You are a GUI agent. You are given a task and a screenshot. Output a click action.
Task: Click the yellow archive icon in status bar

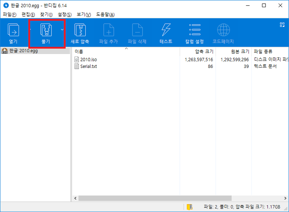189,207
